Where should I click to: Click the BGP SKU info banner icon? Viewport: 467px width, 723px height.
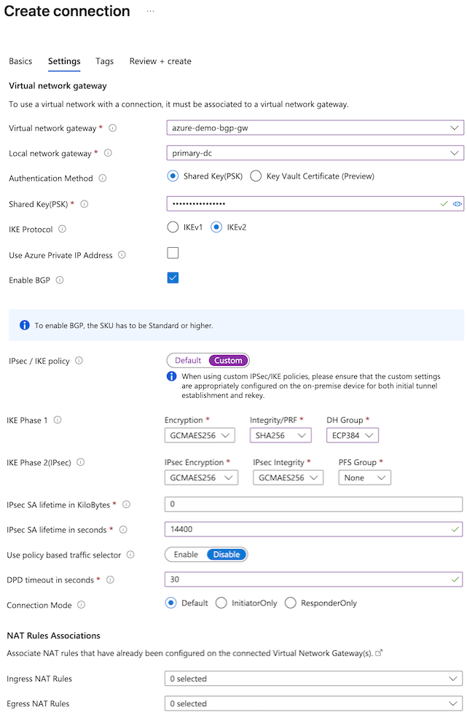point(25,325)
